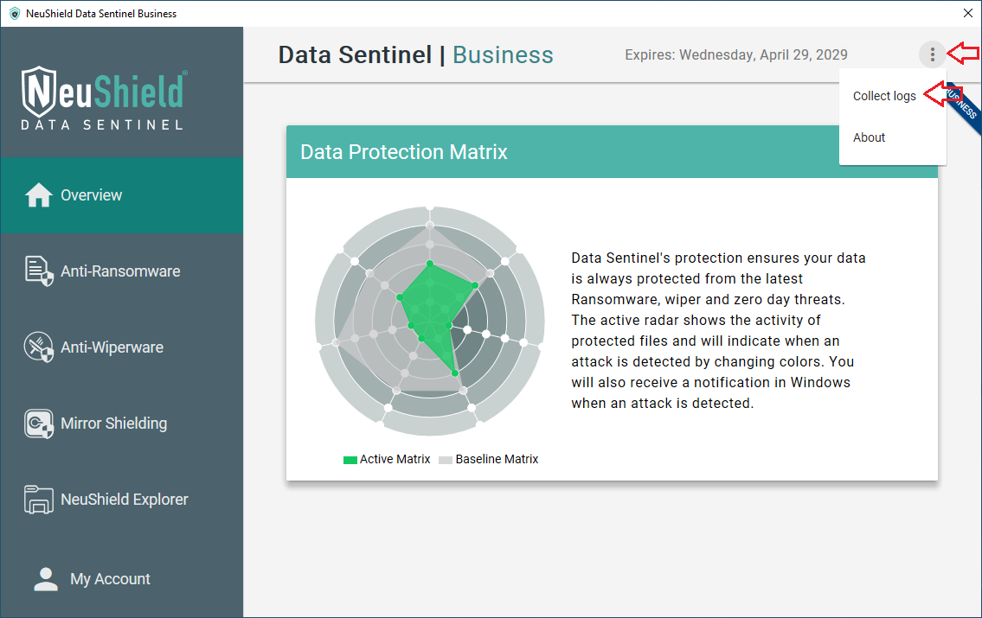This screenshot has width=982, height=618.
Task: Go to the Overview section label
Action: point(92,195)
